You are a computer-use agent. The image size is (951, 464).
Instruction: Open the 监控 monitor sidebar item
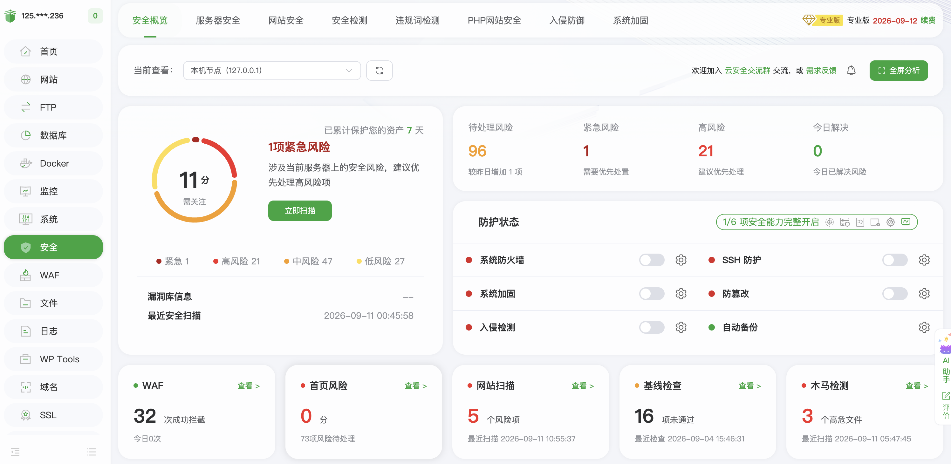pyautogui.click(x=53, y=191)
